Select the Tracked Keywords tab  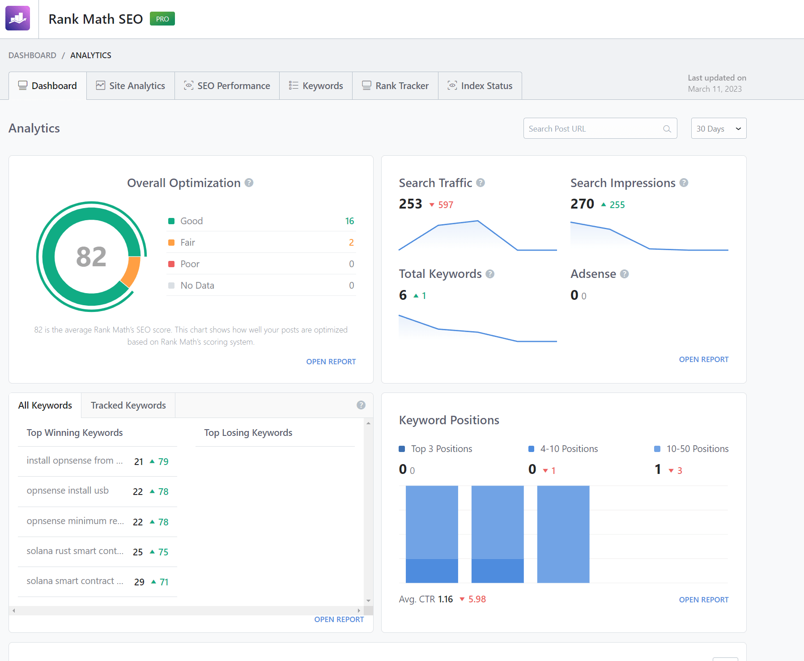pos(128,405)
